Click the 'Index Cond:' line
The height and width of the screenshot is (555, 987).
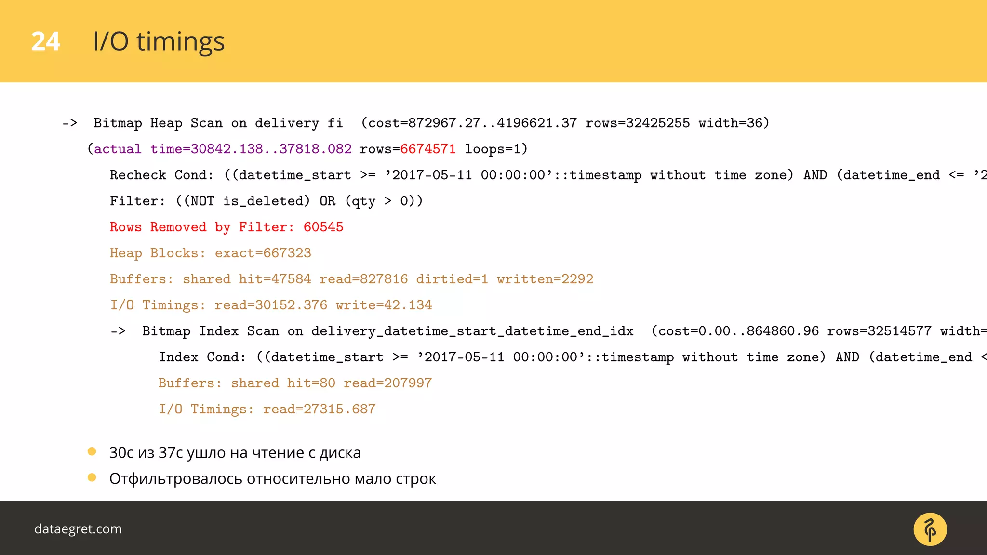click(573, 357)
